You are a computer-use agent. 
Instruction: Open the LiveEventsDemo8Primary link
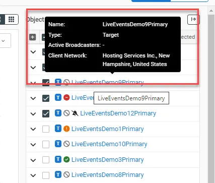pos(108,175)
